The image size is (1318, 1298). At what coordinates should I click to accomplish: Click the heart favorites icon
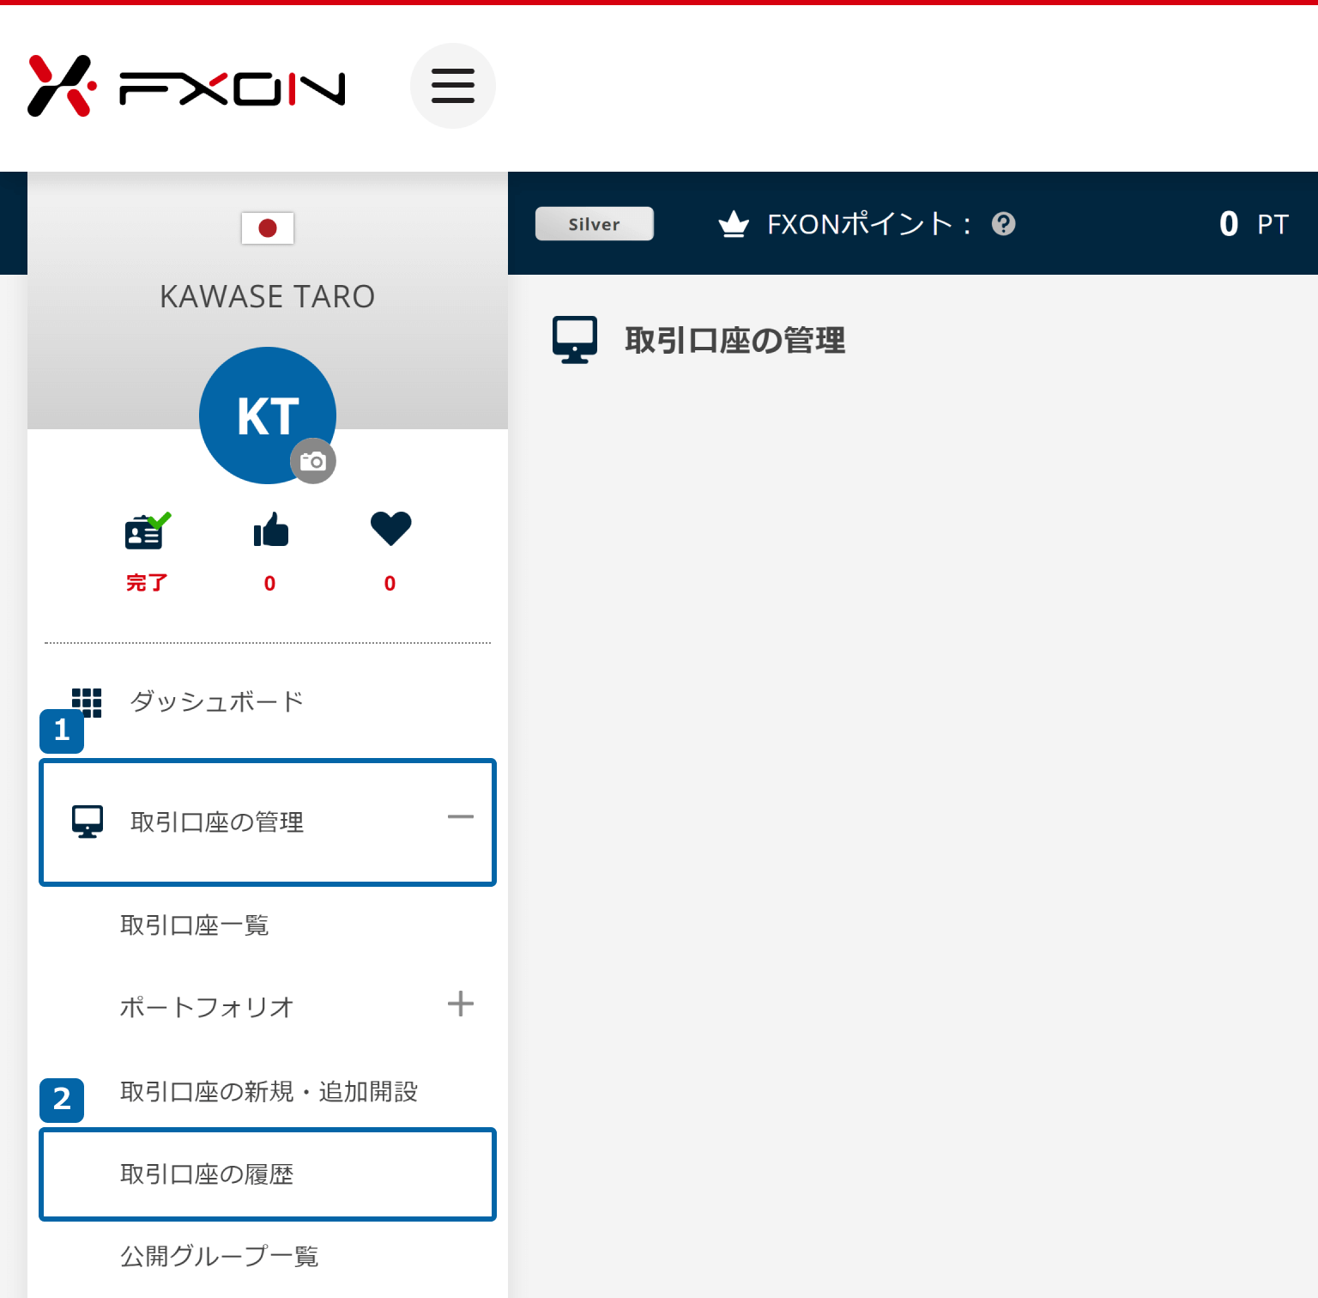(391, 529)
